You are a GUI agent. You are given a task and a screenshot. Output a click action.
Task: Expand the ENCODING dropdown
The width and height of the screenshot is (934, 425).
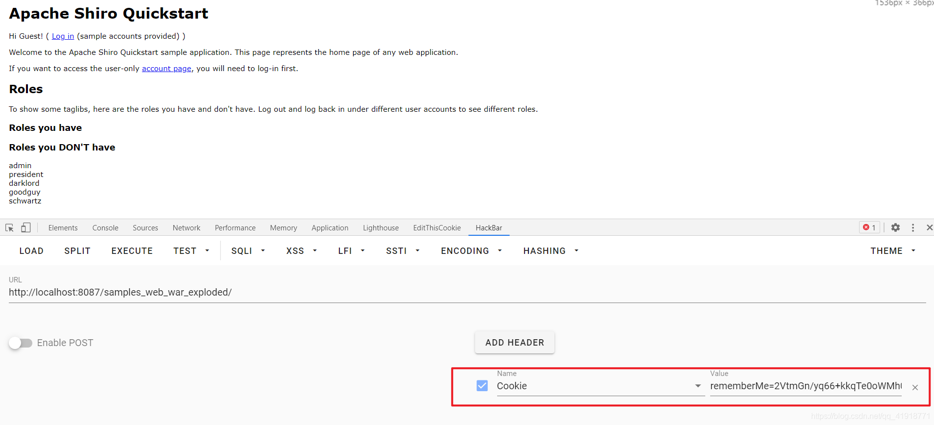[x=472, y=250]
